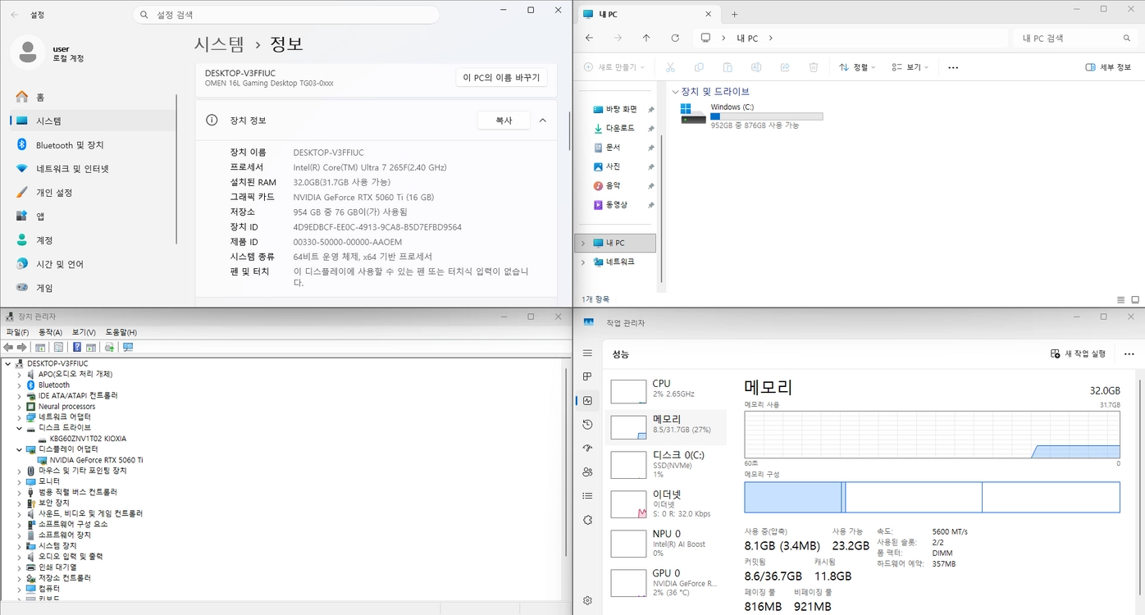Click the Rename icon in File Explorer toolbar
1145x615 pixels.
click(756, 67)
